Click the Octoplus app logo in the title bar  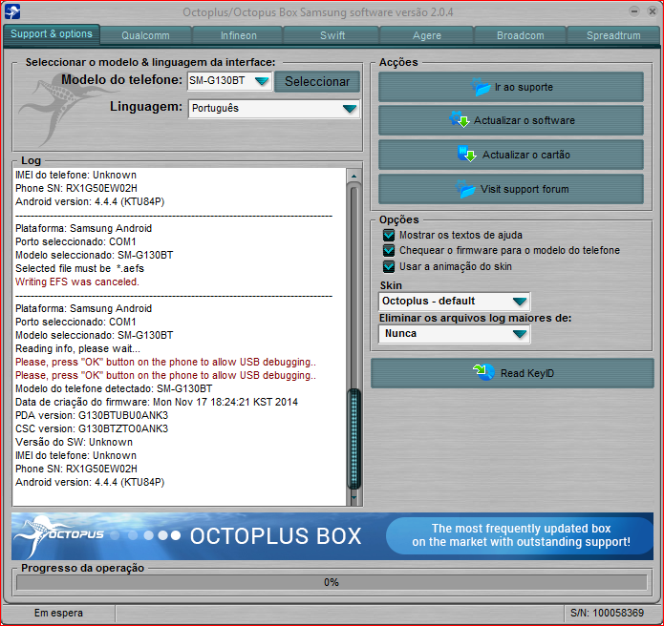[x=12, y=11]
